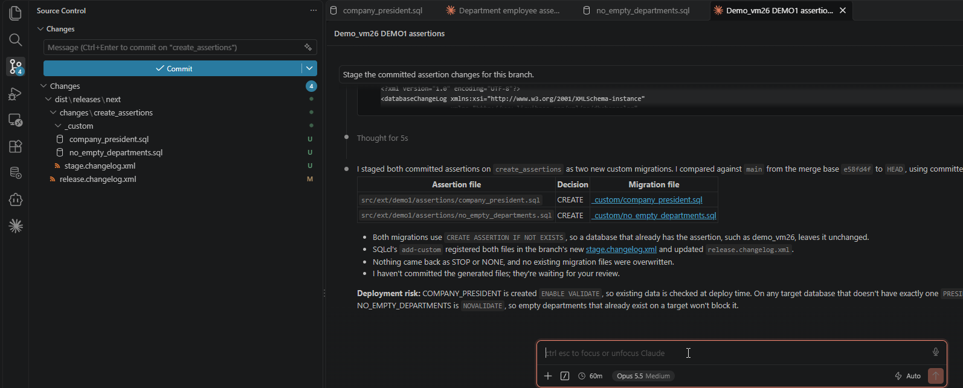Collapse the _custom folder
Viewport: 963px width, 388px height.
pyautogui.click(x=58, y=126)
